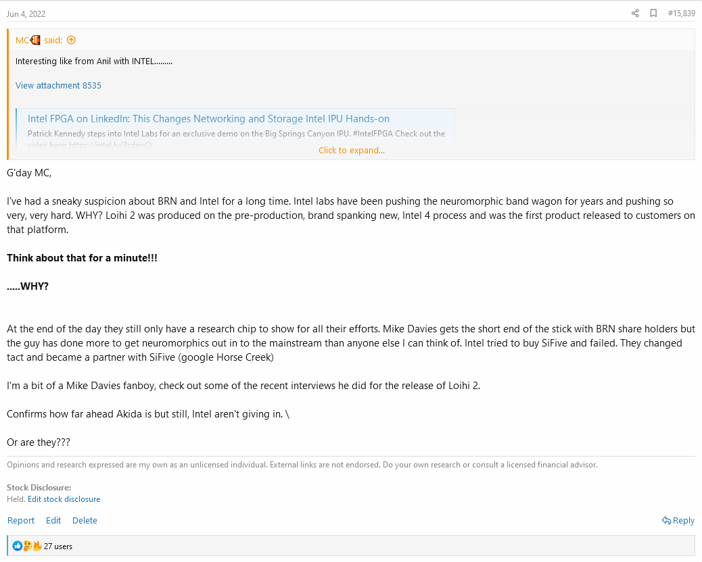Open post number #15,839 permalink

coord(682,14)
